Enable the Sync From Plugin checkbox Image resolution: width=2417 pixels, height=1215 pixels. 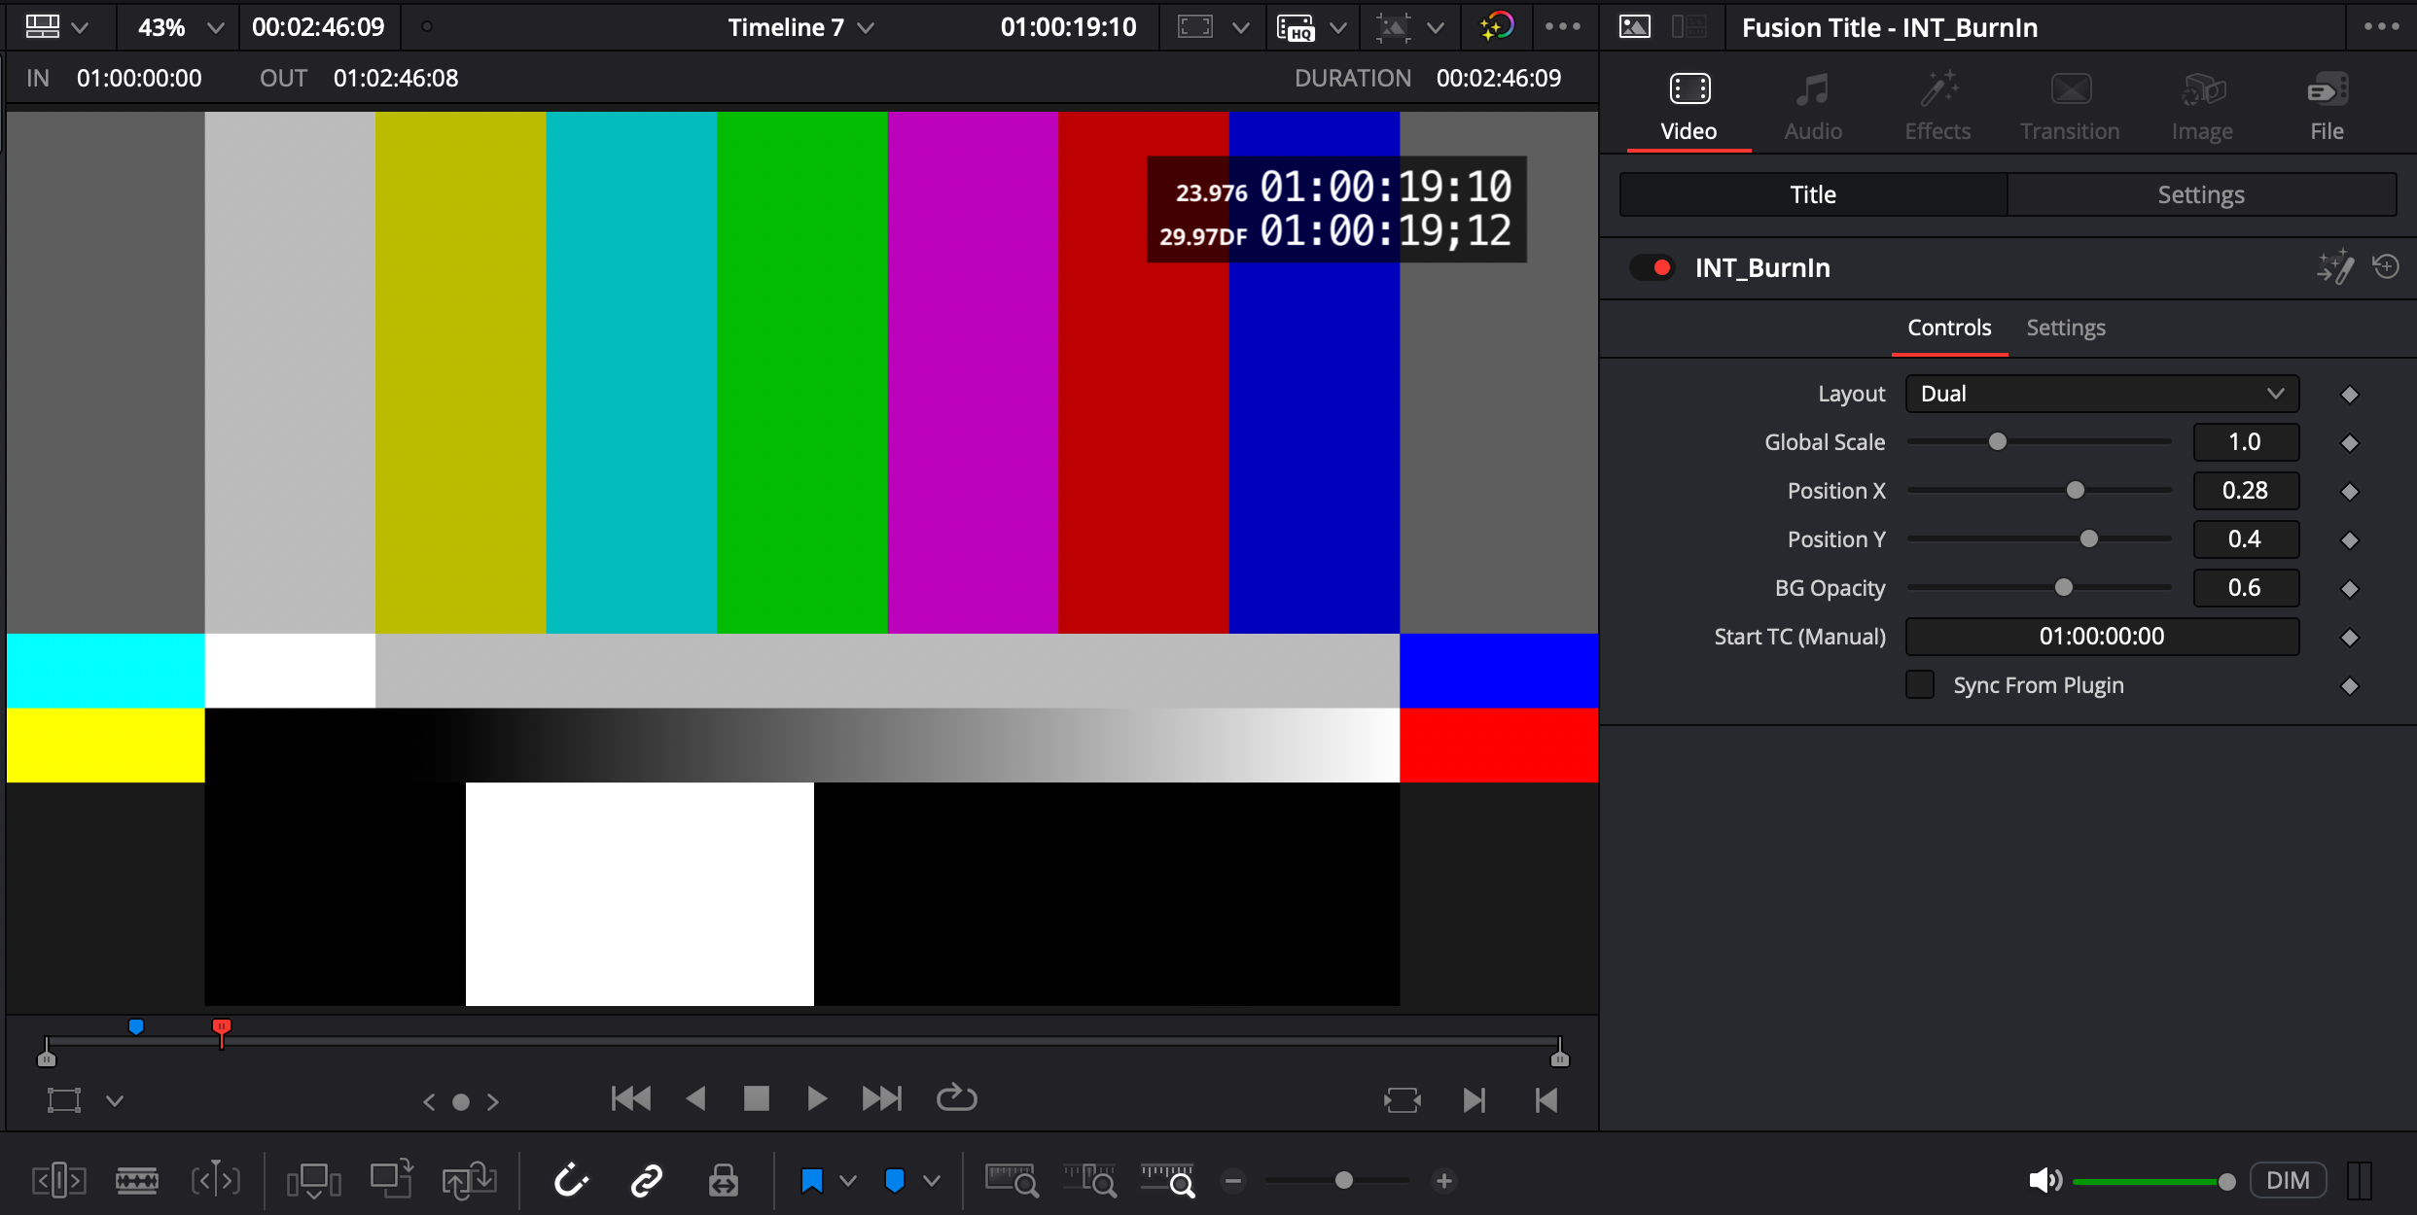(x=1920, y=684)
